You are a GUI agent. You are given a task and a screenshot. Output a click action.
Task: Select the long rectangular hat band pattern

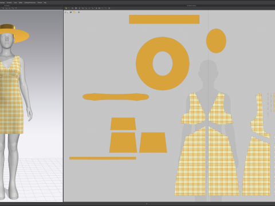(164, 19)
